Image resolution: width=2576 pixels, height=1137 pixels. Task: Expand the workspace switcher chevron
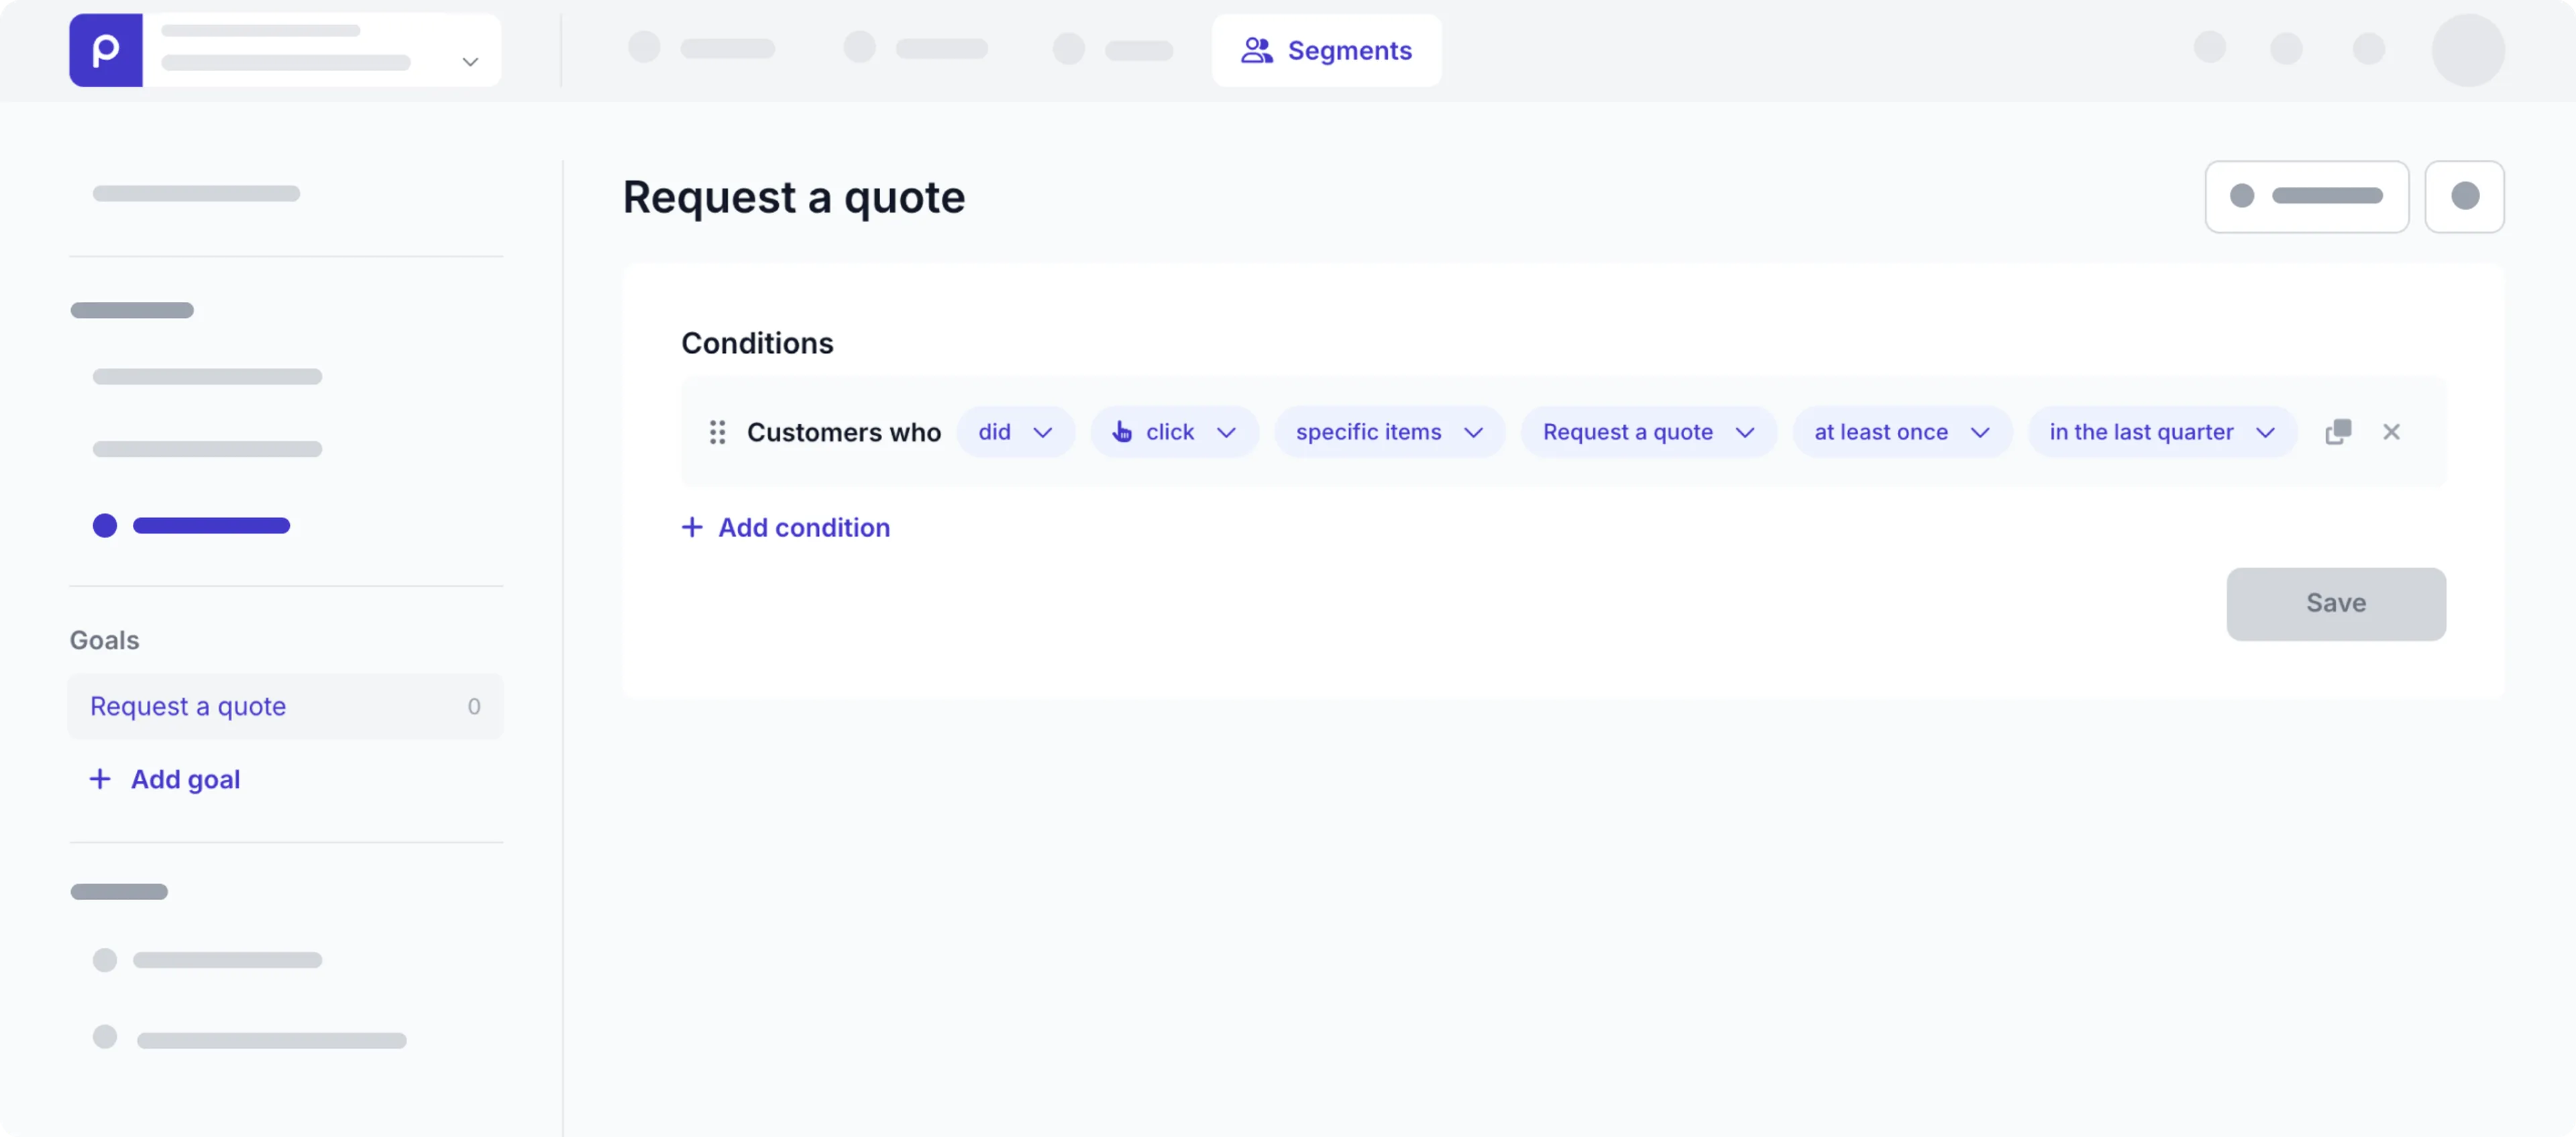469,61
